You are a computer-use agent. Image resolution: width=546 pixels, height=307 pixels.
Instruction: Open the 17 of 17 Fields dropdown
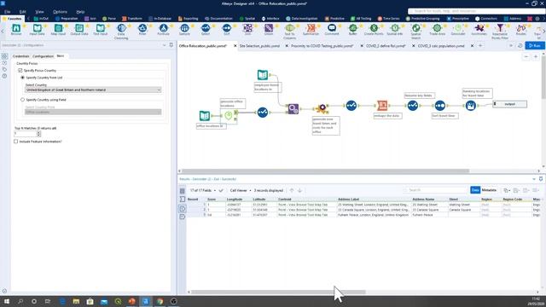[203, 190]
